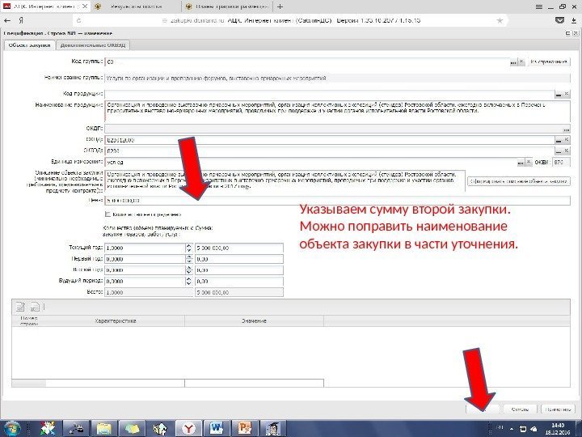Click the 'Код продукции' input field
The width and height of the screenshot is (582, 437).
pyautogui.click(x=330, y=94)
